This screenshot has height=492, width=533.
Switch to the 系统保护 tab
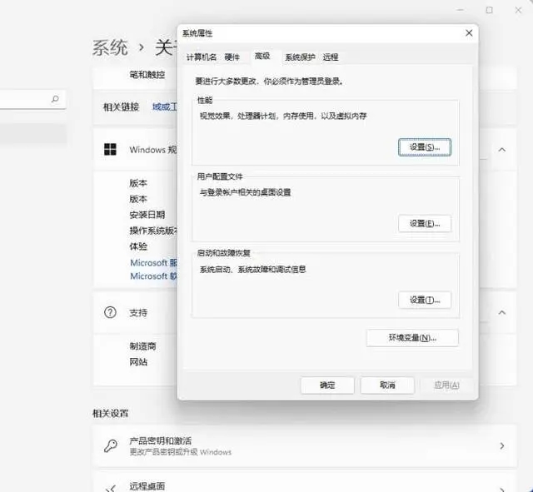point(300,57)
